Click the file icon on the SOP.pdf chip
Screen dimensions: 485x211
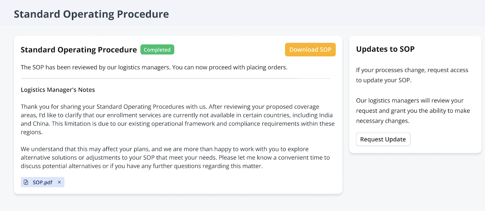26,182
